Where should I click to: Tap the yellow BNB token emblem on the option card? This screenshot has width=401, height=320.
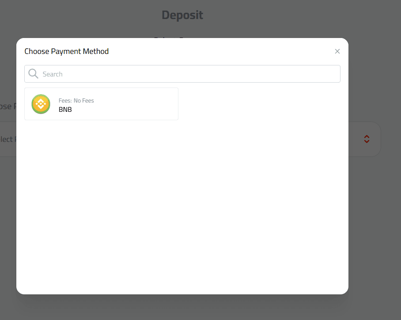click(41, 104)
